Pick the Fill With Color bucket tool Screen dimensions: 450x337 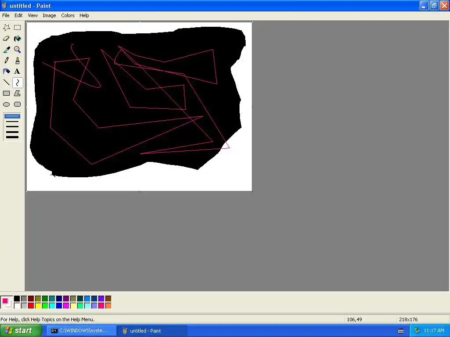[18, 39]
